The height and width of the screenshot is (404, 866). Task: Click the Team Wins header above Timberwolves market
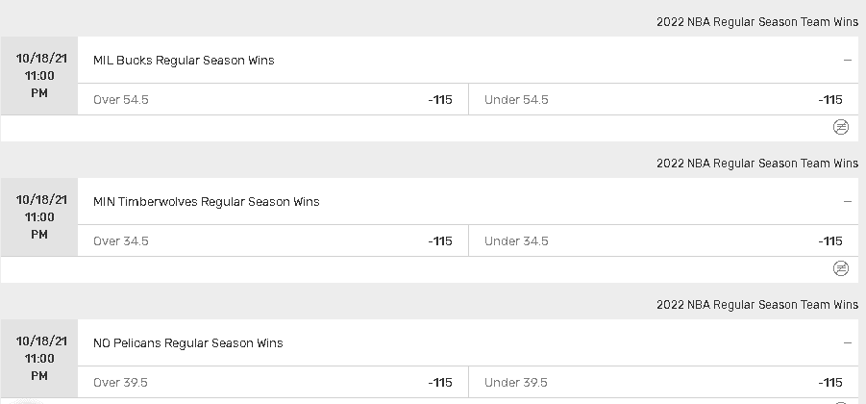coord(757,164)
